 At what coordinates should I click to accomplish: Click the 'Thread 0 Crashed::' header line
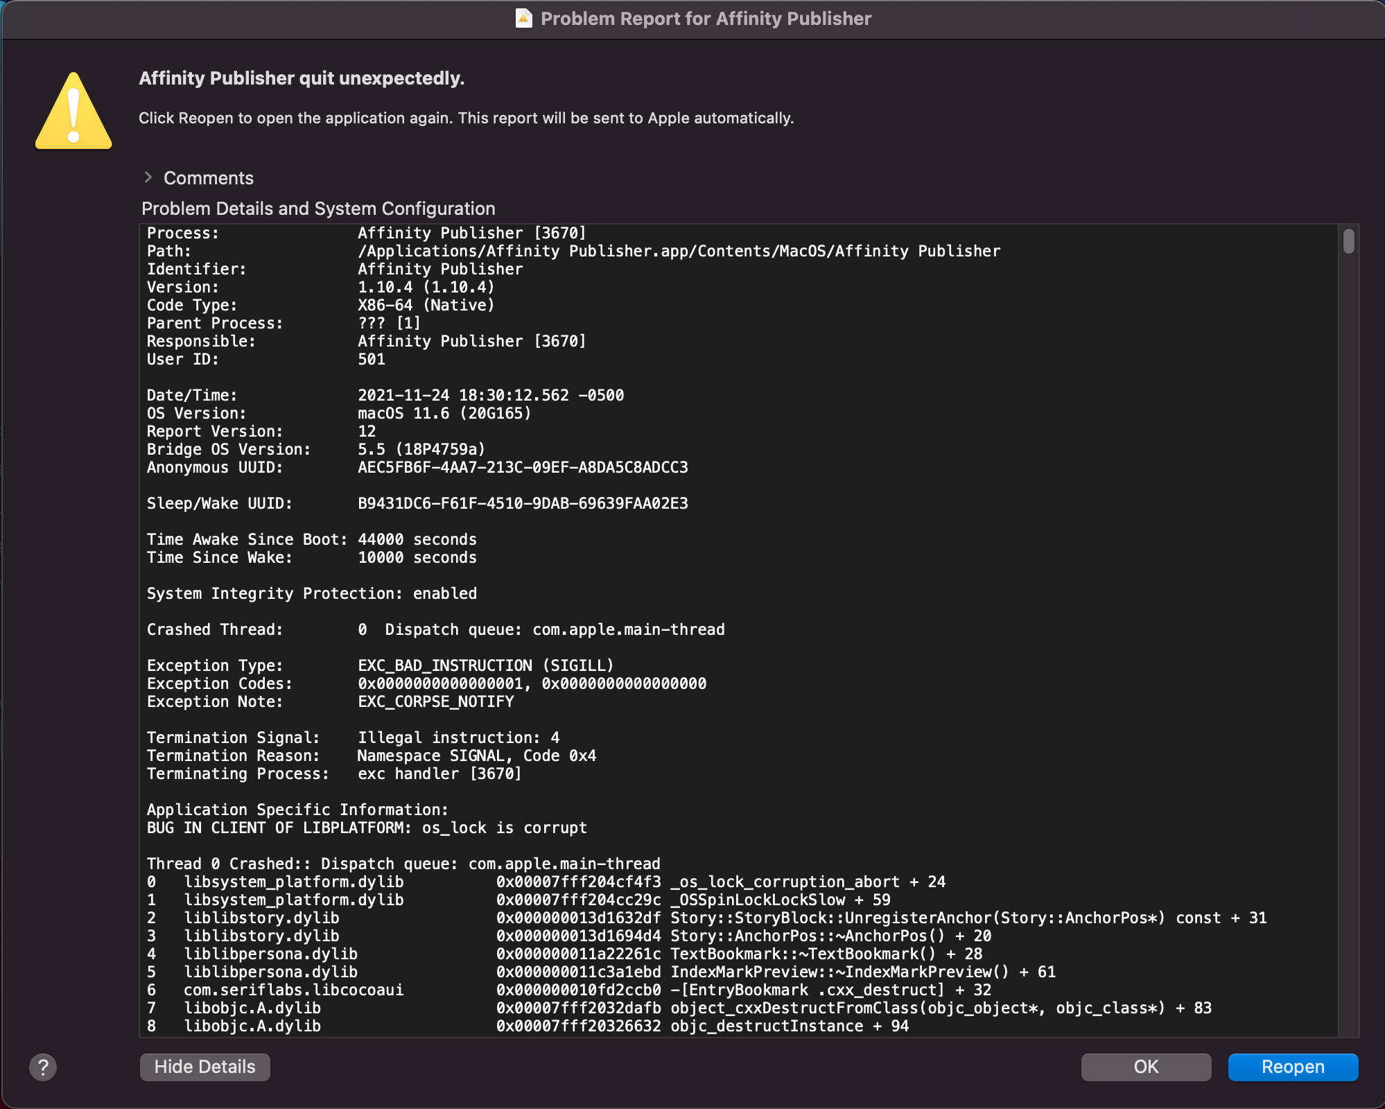click(x=403, y=864)
